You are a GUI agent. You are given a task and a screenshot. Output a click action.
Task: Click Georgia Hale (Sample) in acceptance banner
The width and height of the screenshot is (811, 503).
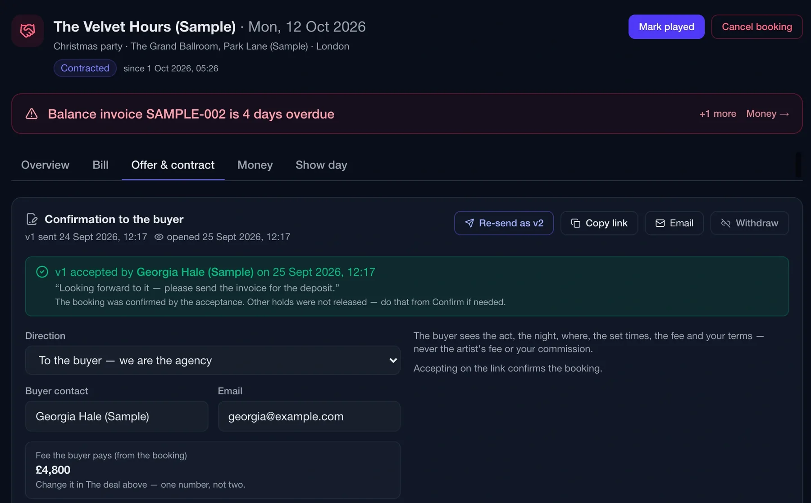[195, 272]
